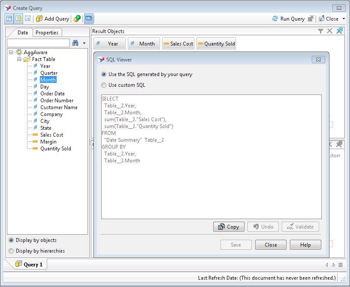The width and height of the screenshot is (350, 287).
Task: Collapse the AggAware universe node
Action: pos(11,52)
